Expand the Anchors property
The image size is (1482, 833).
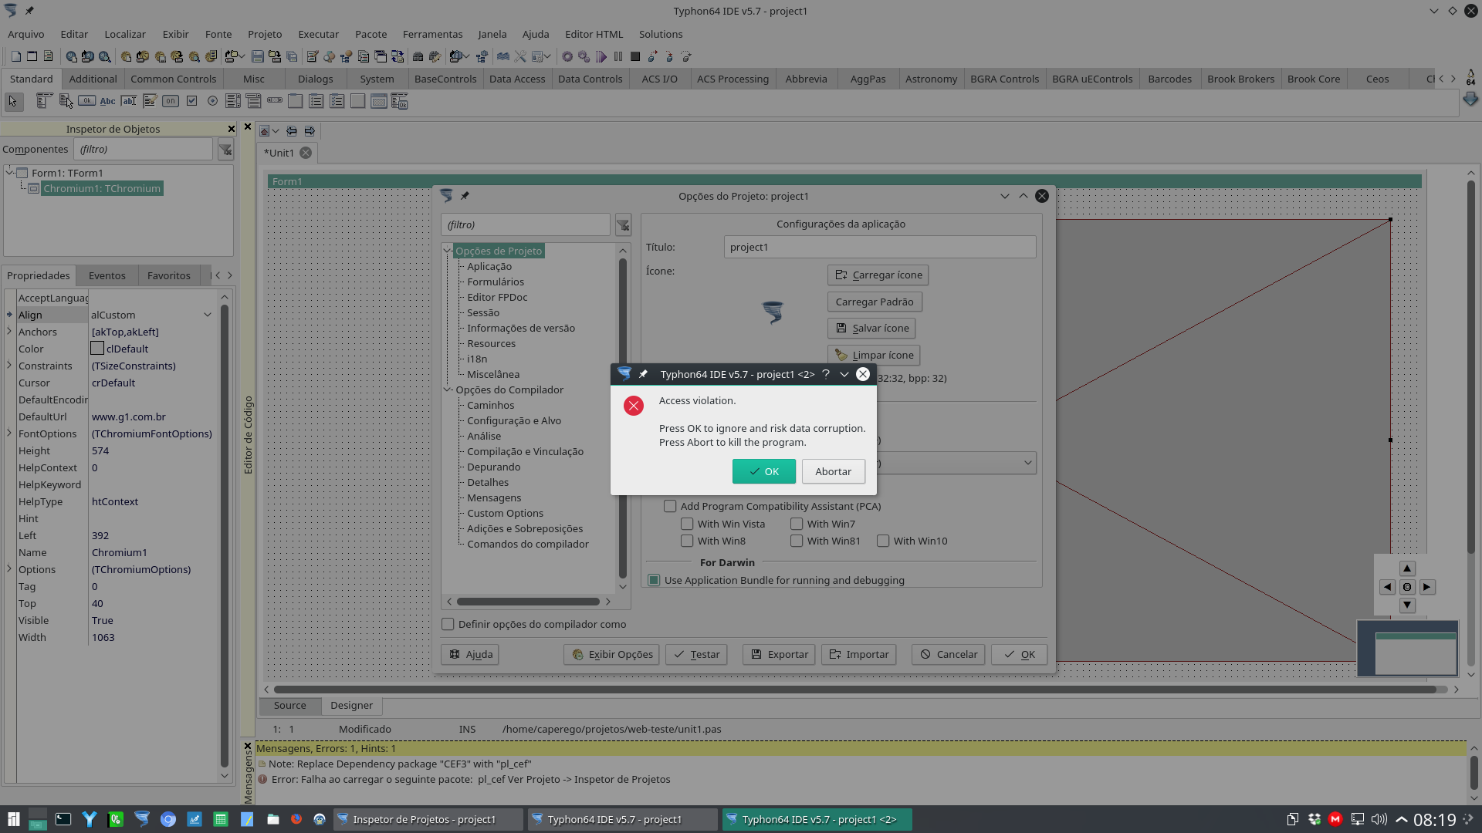point(9,332)
